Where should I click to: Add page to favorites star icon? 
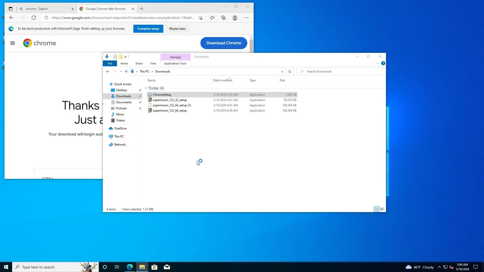pos(200,18)
